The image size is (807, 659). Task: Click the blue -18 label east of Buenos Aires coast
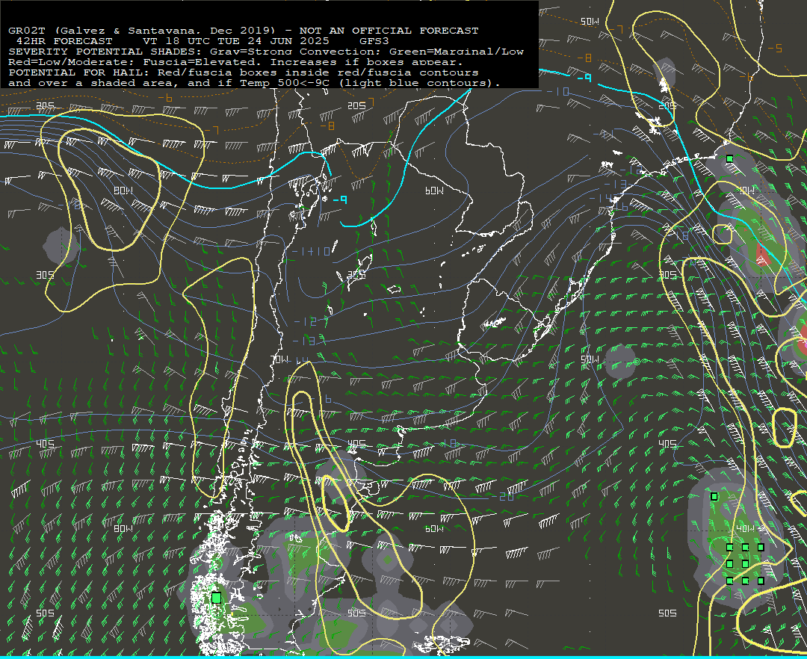point(445,443)
